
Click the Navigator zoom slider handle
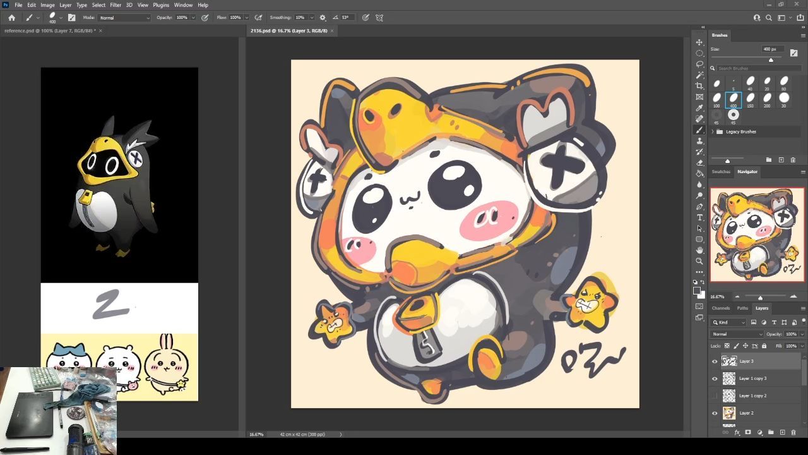[x=760, y=298]
